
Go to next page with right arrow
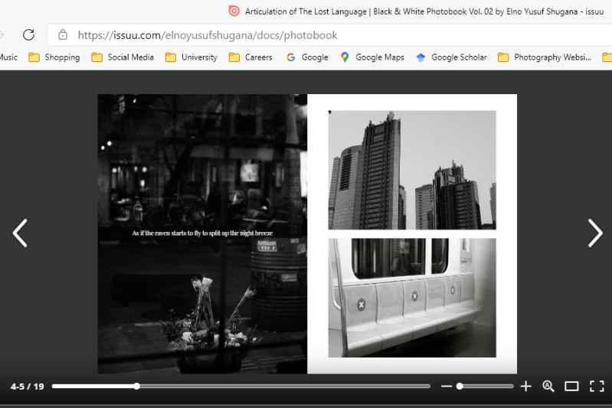click(x=595, y=233)
